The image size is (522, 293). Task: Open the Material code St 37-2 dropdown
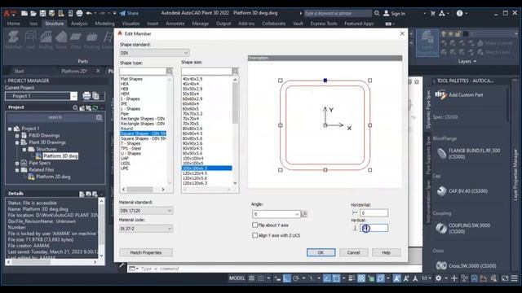click(x=146, y=229)
